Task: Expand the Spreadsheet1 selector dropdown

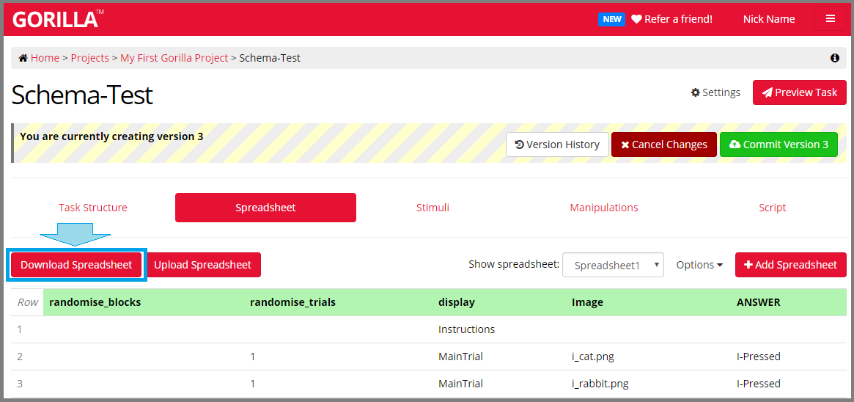Action: coord(613,266)
